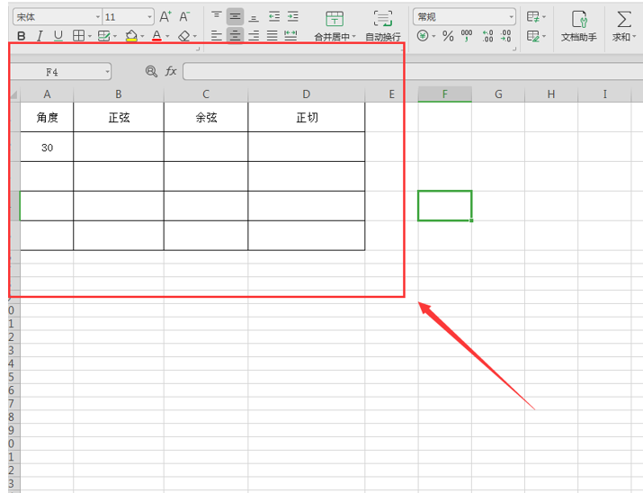Toggle vertical middle alignment

click(235, 16)
